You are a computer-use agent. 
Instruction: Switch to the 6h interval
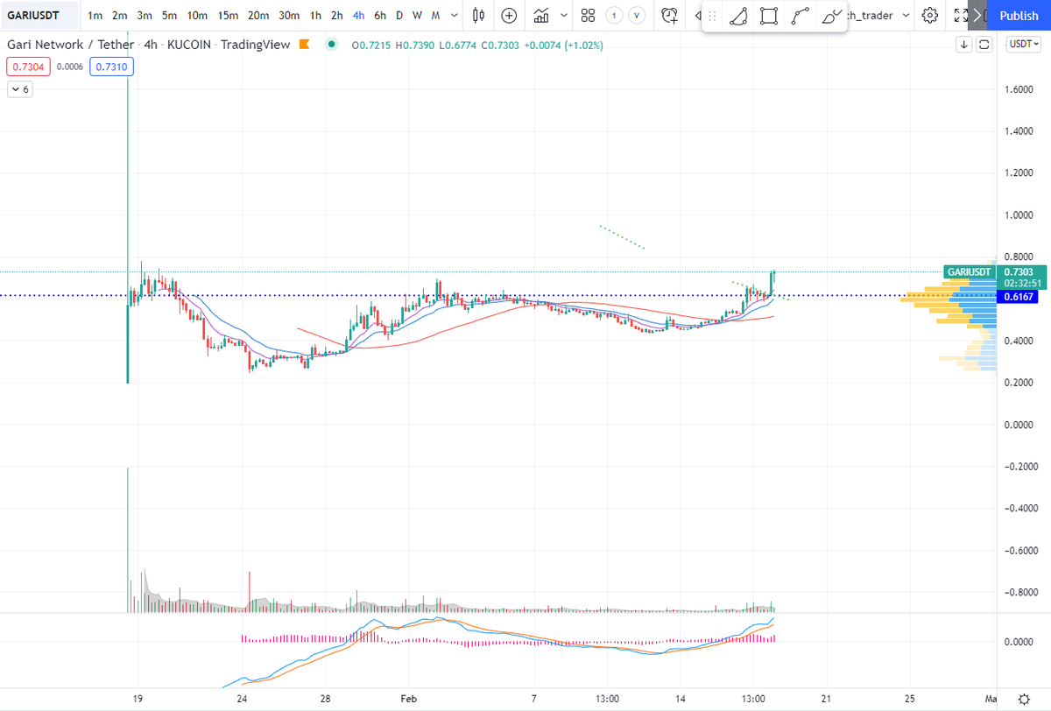click(x=379, y=15)
